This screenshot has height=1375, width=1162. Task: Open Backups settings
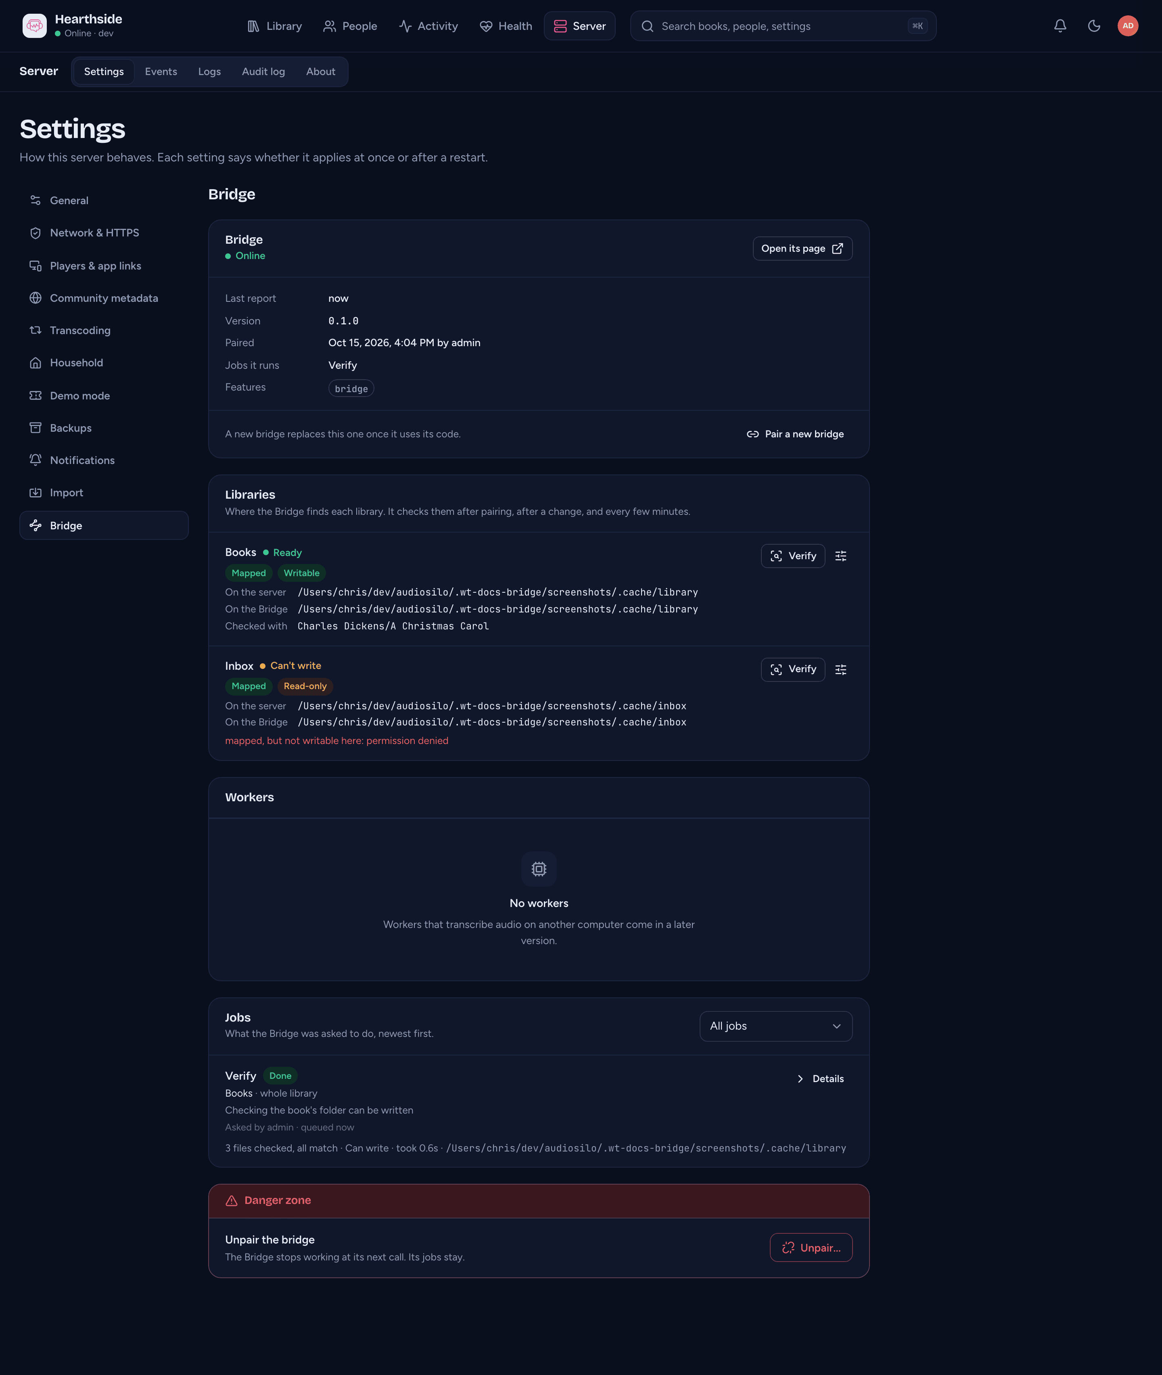pos(104,428)
